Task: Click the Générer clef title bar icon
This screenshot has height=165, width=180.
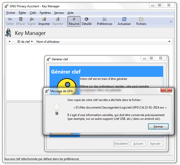Action: coord(48,59)
